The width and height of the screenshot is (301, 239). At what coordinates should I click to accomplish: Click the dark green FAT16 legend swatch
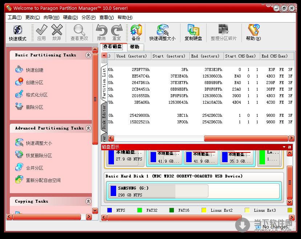(x=172, y=210)
